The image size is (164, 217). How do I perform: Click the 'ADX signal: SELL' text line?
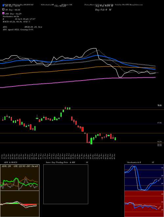click(18, 30)
